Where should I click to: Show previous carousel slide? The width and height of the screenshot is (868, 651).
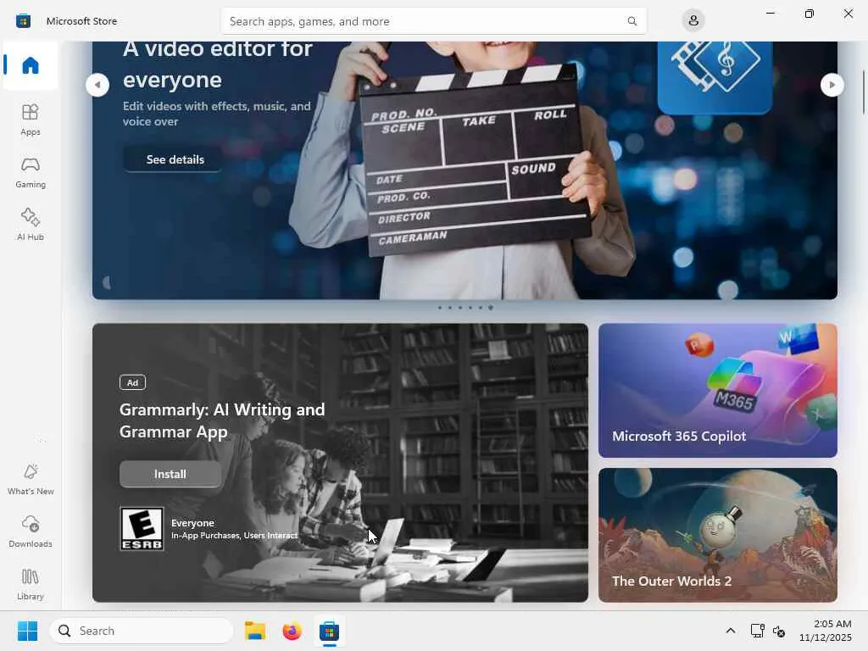(97, 85)
